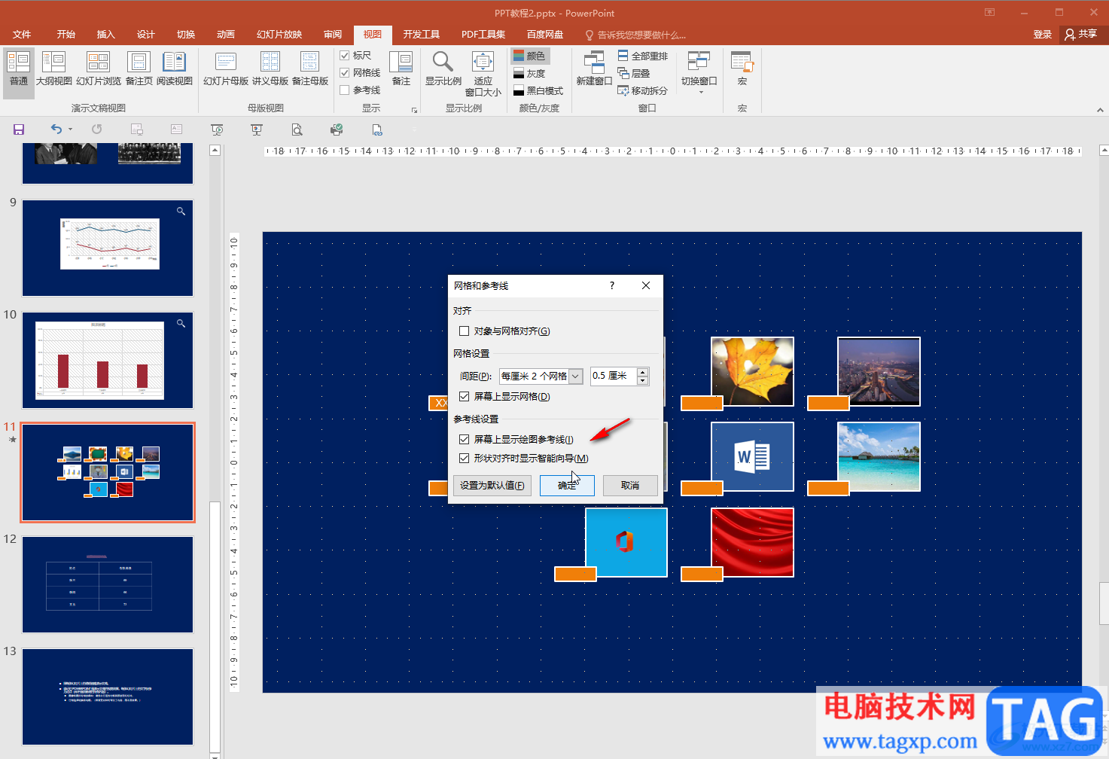This screenshot has width=1109, height=759.
Task: Click Sign in (登录)
Action: click(1043, 34)
